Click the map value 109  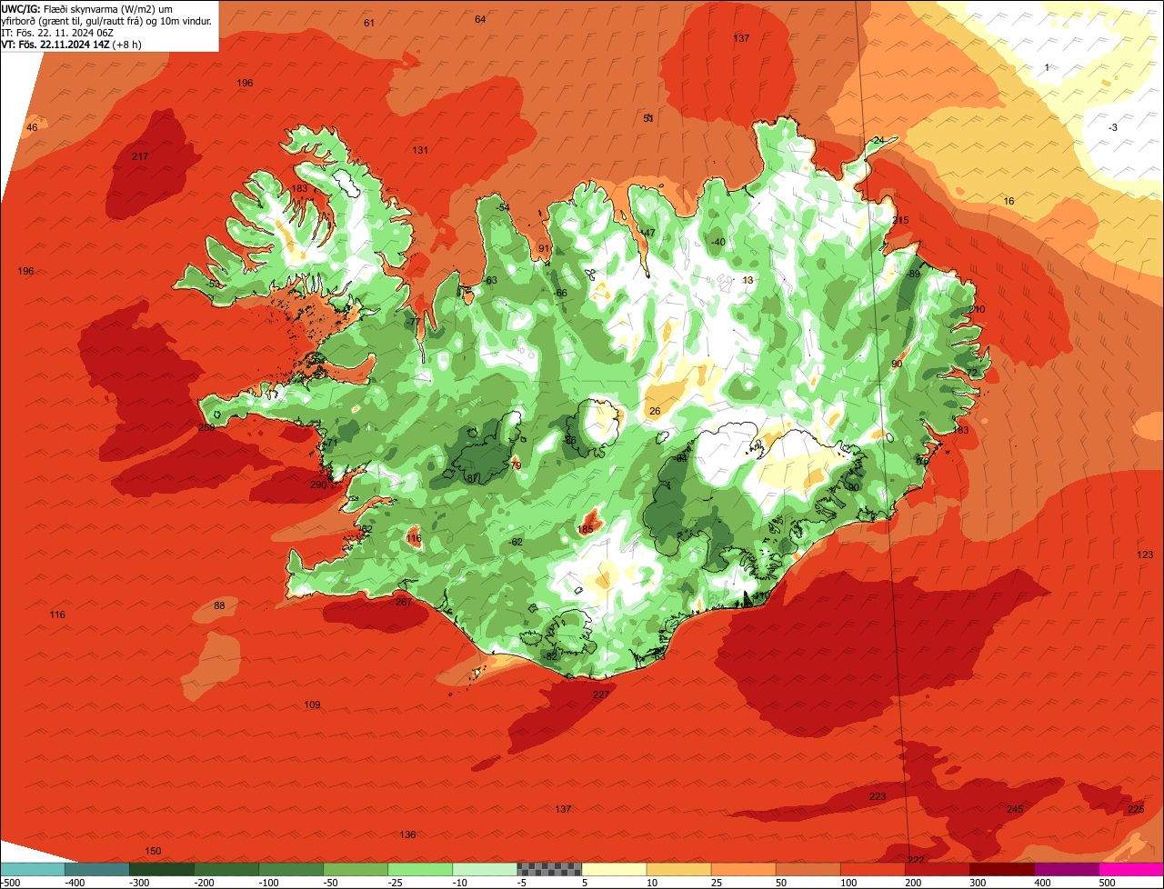pyautogui.click(x=312, y=705)
